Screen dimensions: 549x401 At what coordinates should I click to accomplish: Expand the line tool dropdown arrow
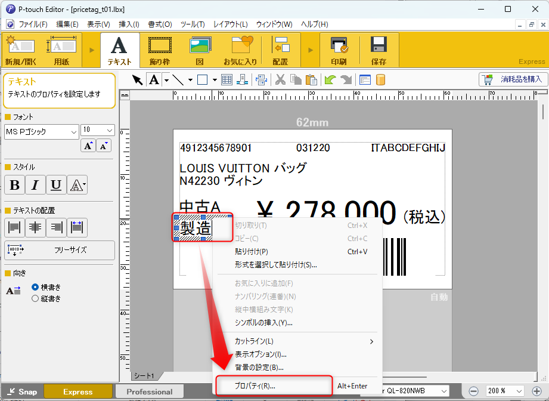(190, 80)
